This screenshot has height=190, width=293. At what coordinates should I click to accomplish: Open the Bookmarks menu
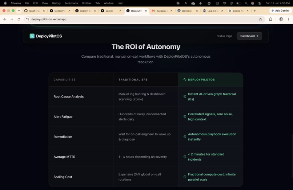(71, 3)
